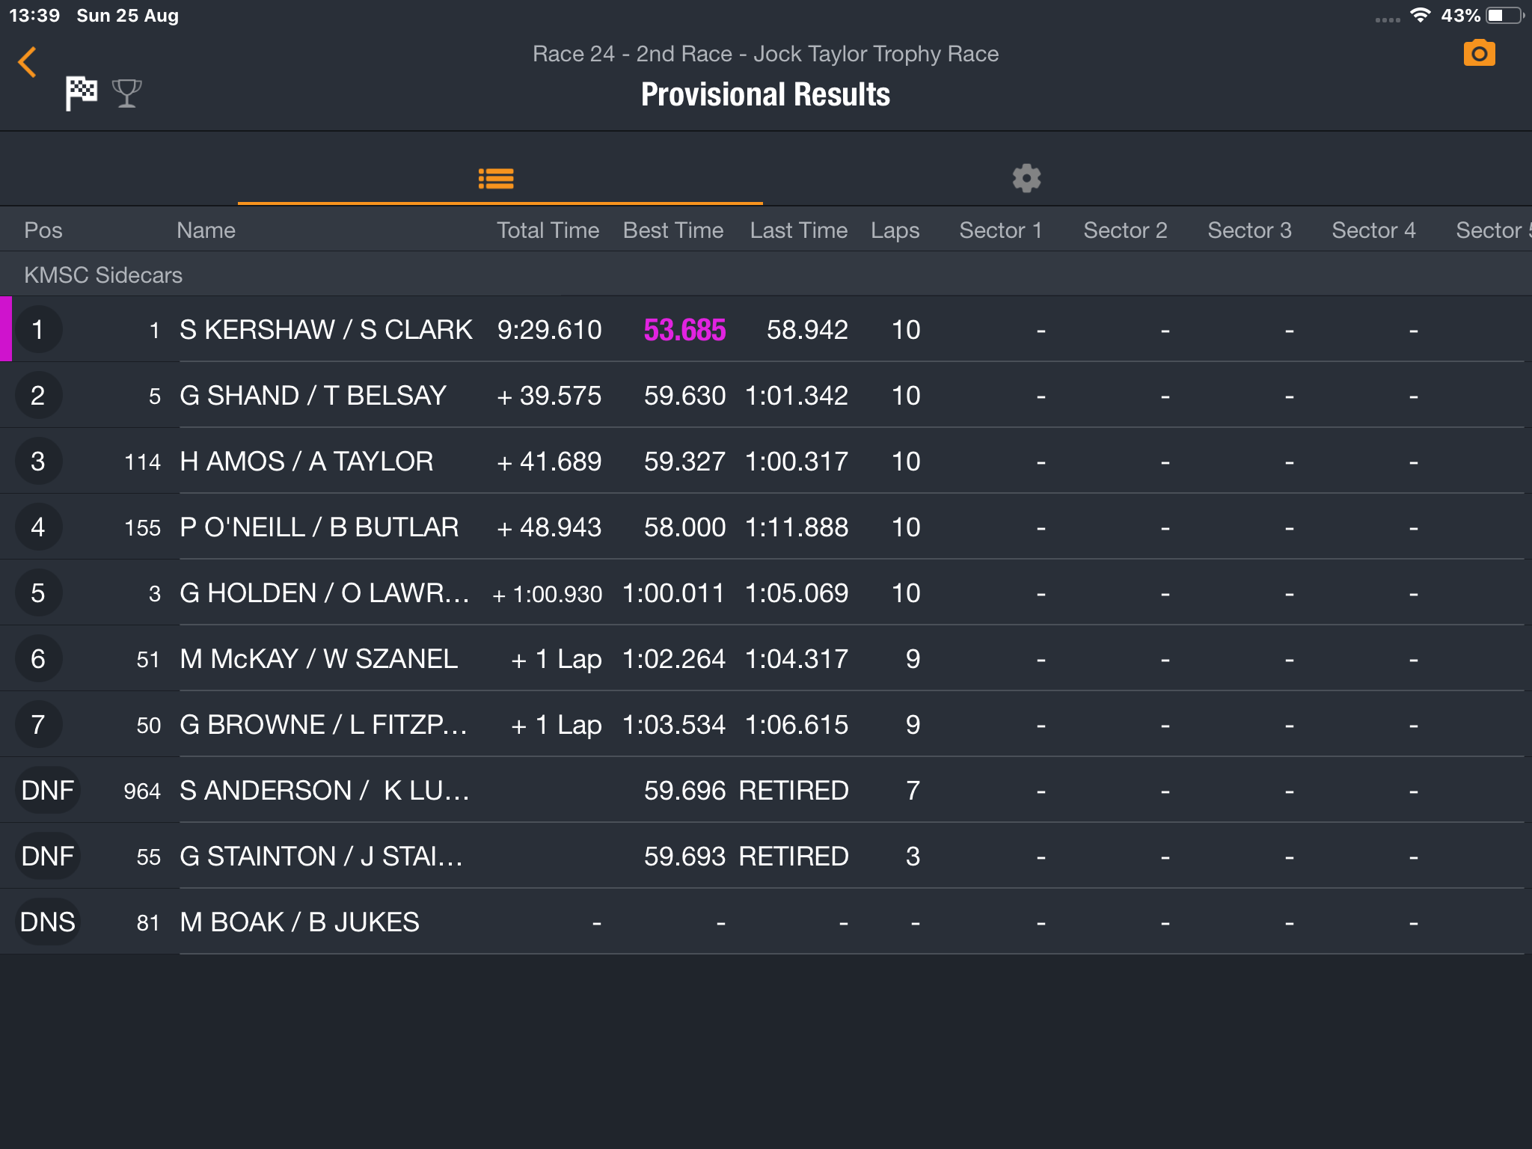Select the trophy icon

tap(126, 94)
